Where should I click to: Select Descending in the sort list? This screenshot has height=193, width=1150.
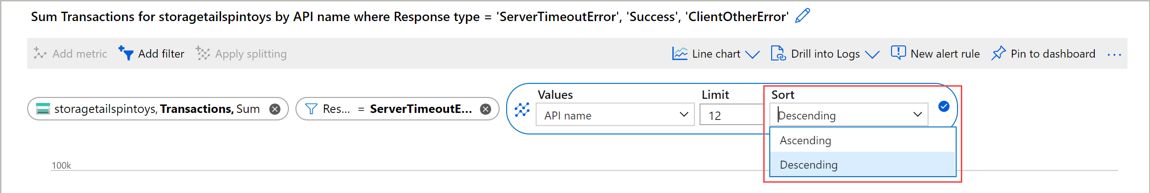point(809,165)
